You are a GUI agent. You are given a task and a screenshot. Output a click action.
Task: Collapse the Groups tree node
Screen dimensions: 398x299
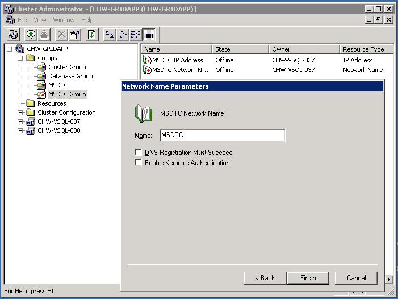20,58
